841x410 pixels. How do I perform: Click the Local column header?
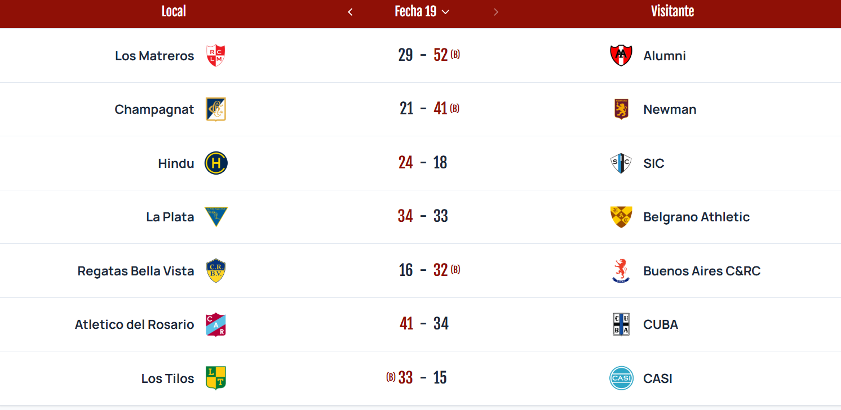pos(174,11)
